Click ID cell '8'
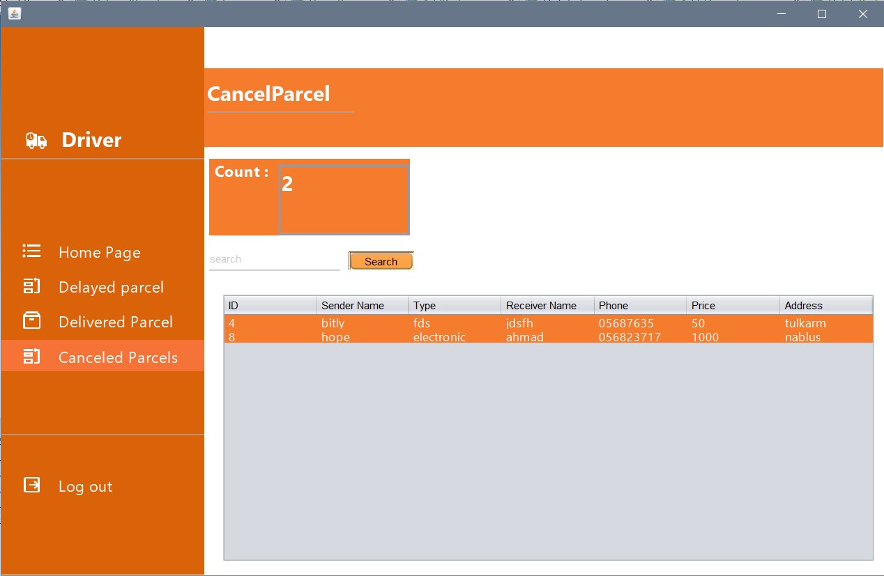The image size is (884, 576). coord(270,336)
